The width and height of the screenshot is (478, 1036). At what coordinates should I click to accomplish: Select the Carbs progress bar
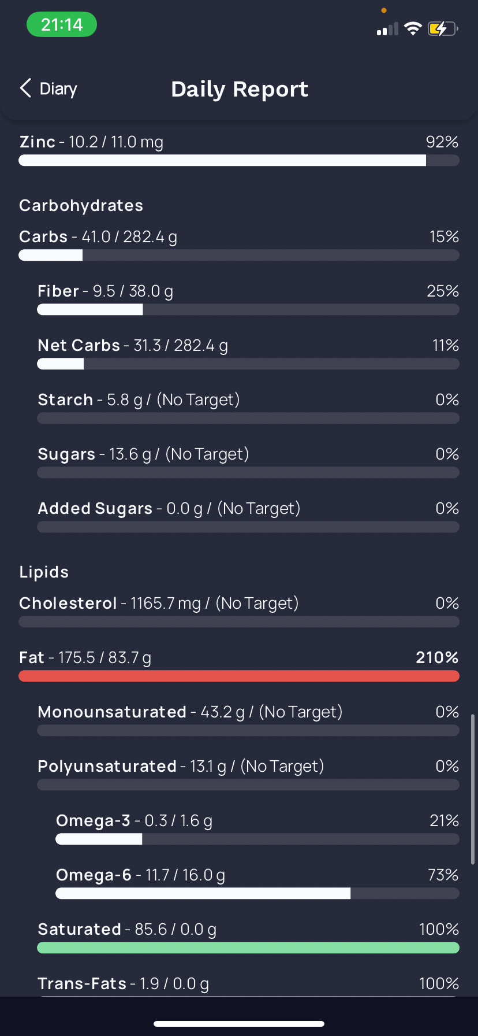click(239, 256)
